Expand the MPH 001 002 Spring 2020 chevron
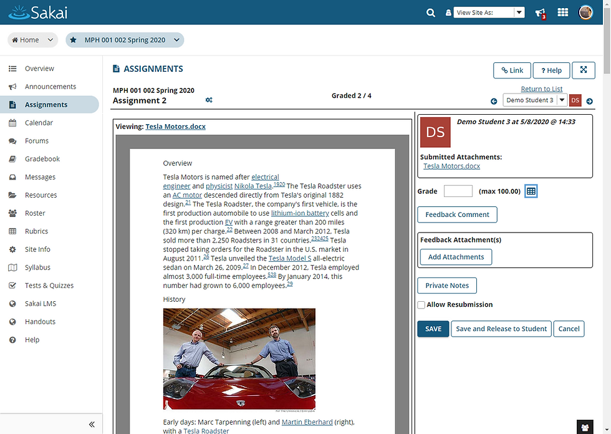Screen dimensions: 611x434 coord(176,40)
